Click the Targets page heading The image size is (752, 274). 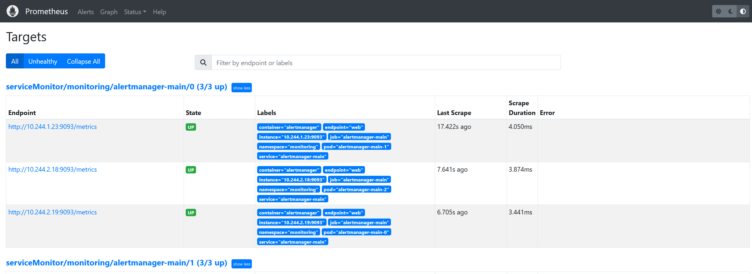pos(26,37)
